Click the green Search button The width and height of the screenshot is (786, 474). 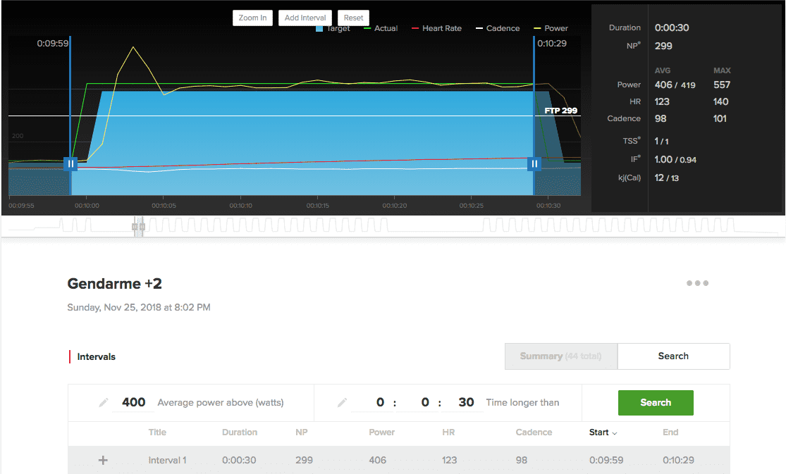[x=656, y=403]
